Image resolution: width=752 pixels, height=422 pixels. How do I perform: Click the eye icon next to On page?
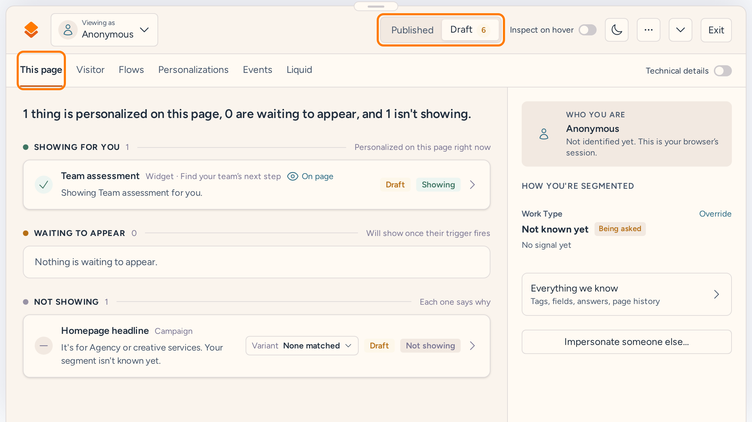coord(293,176)
